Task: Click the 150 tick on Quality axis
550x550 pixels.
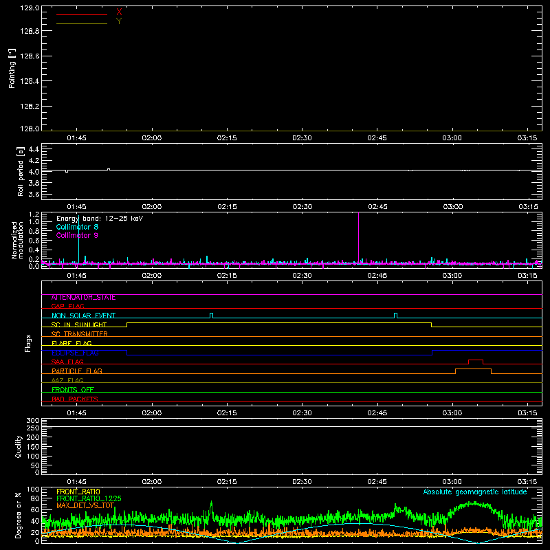Action: pos(32,447)
